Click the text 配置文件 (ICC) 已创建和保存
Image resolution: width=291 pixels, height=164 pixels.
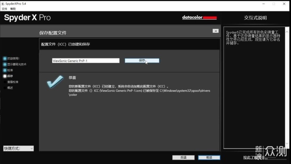click(65, 44)
